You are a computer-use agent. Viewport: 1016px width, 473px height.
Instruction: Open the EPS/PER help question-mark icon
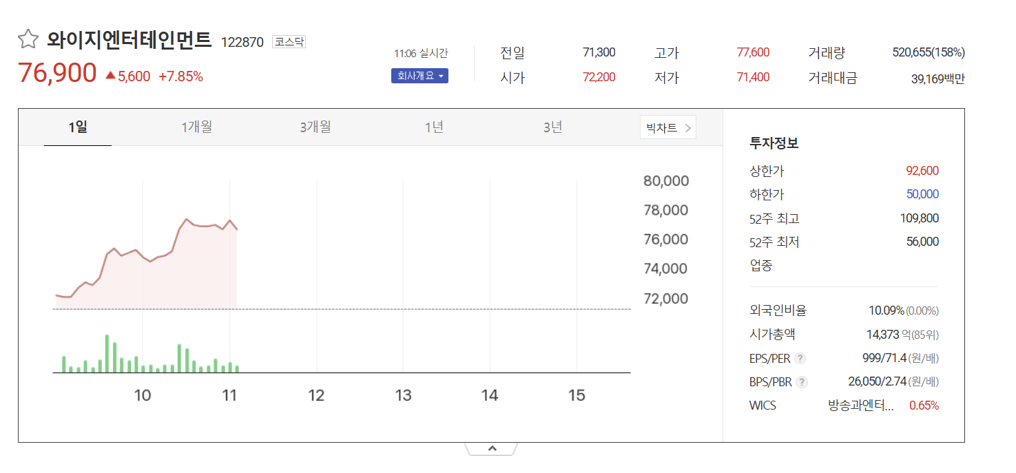[800, 358]
